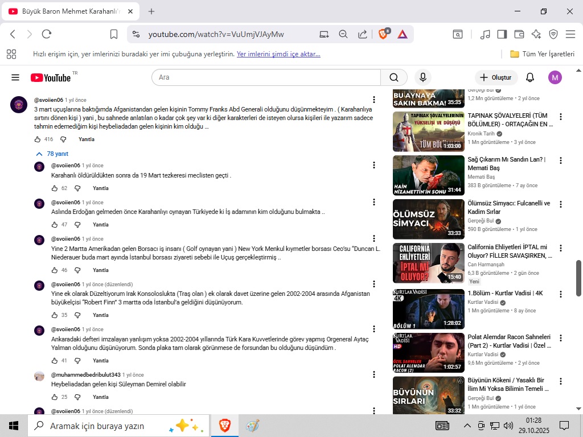Open a new browser tab
583x437 pixels.
click(x=151, y=11)
